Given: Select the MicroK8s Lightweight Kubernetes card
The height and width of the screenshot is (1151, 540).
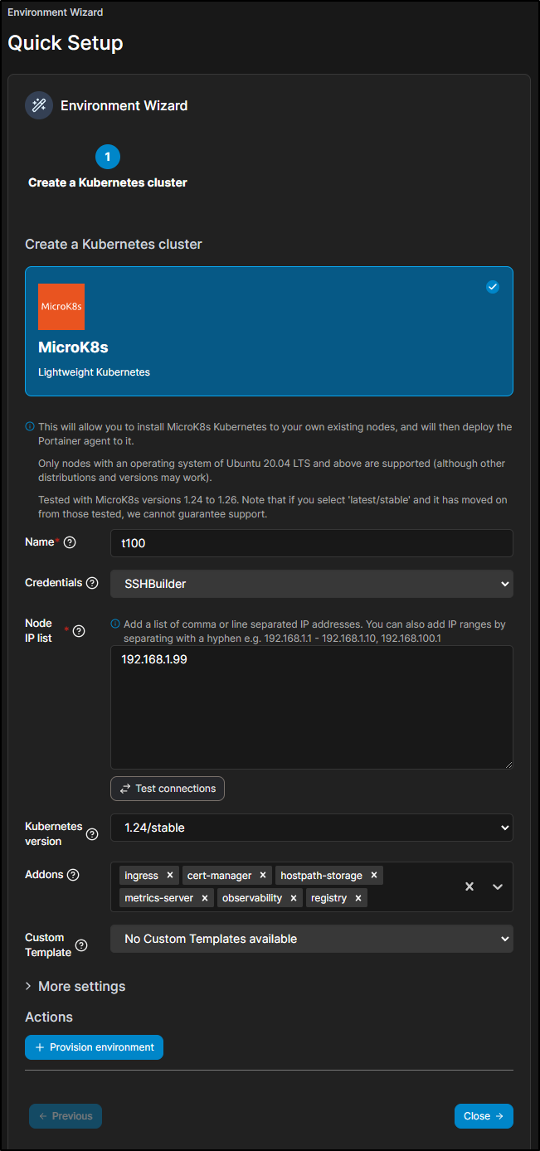Looking at the screenshot, I should [269, 331].
